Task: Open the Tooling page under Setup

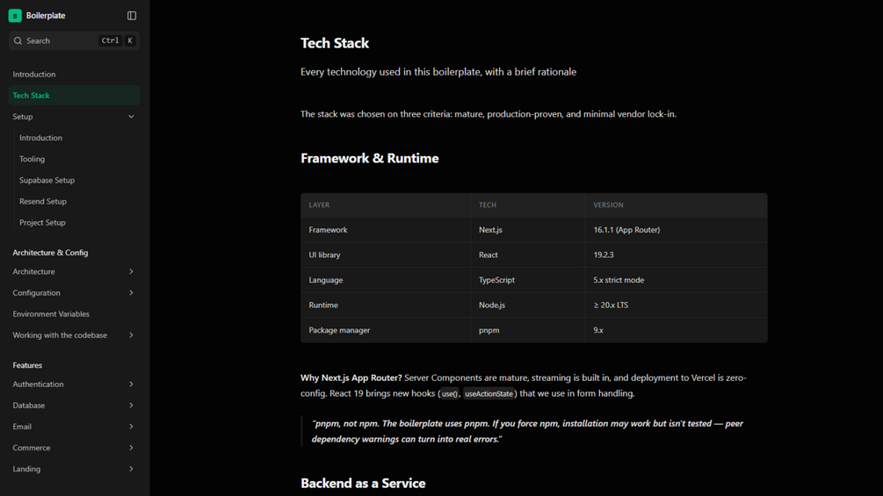Action: click(x=77, y=159)
